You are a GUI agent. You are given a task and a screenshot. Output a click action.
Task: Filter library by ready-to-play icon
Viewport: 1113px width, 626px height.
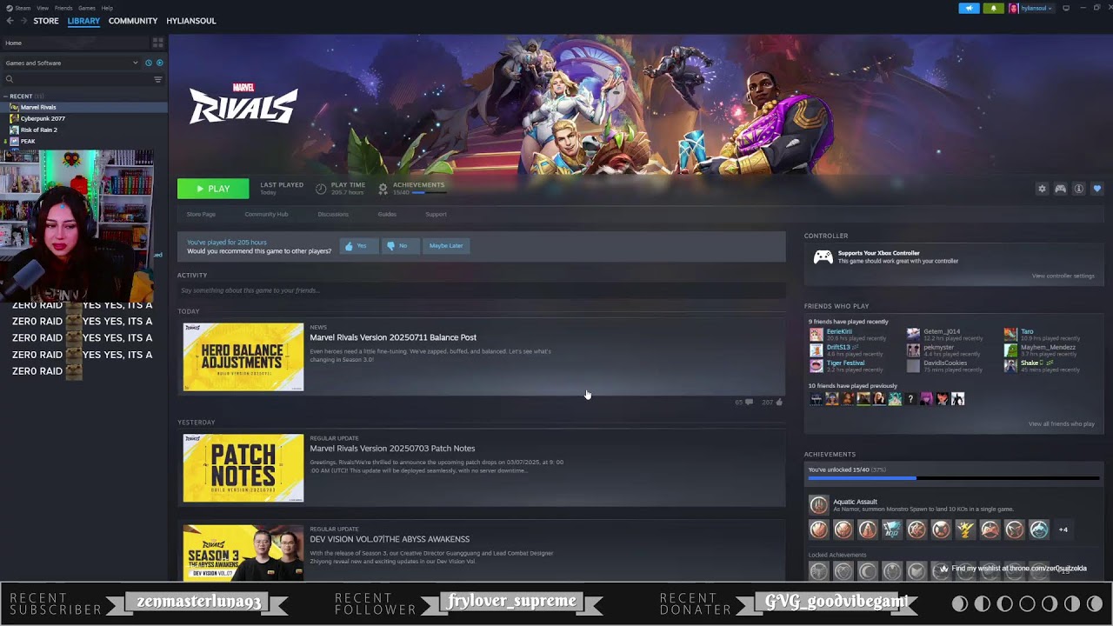(x=159, y=63)
